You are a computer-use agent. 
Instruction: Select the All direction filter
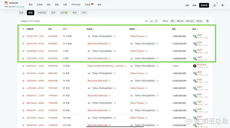[146, 21]
